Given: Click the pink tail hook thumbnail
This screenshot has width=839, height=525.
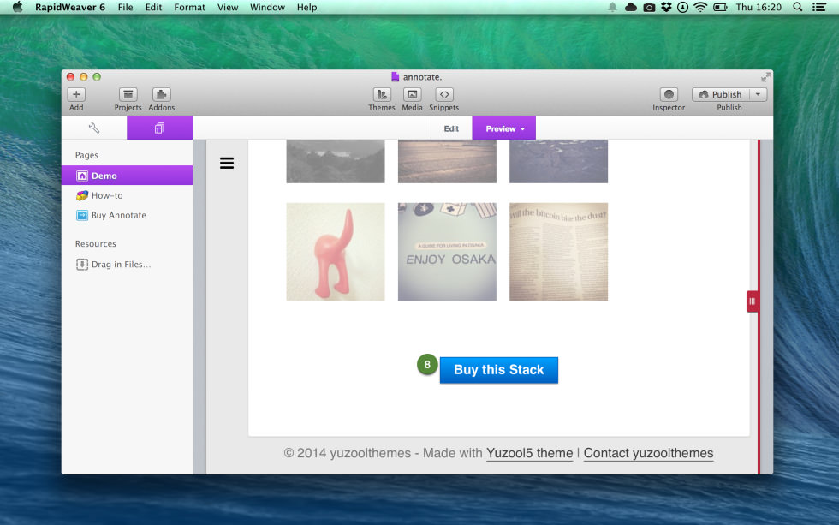Looking at the screenshot, I should pos(336,252).
